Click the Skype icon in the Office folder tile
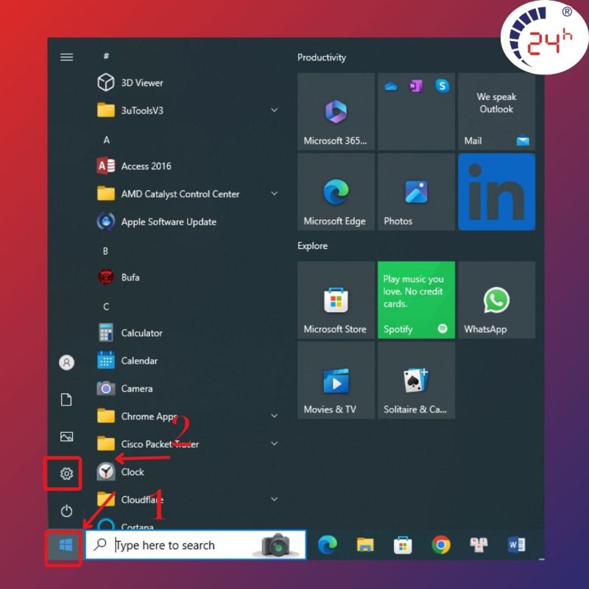This screenshot has width=589, height=589. pos(442,86)
